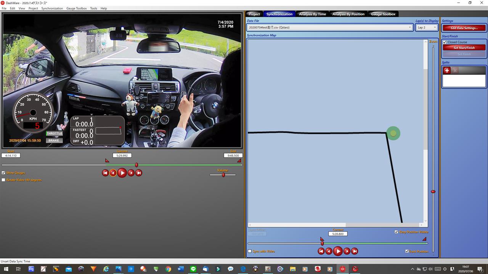488x274 pixels.
Task: Click map horizontal scrollbar right arrow
Action: (x=421, y=225)
